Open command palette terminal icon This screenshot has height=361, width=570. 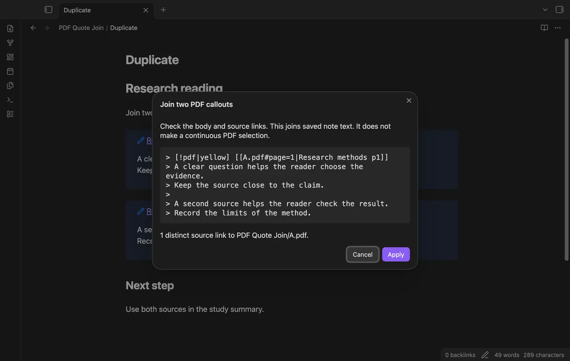coord(10,100)
